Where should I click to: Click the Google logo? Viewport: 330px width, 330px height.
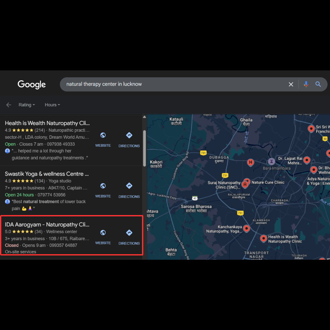[31, 85]
